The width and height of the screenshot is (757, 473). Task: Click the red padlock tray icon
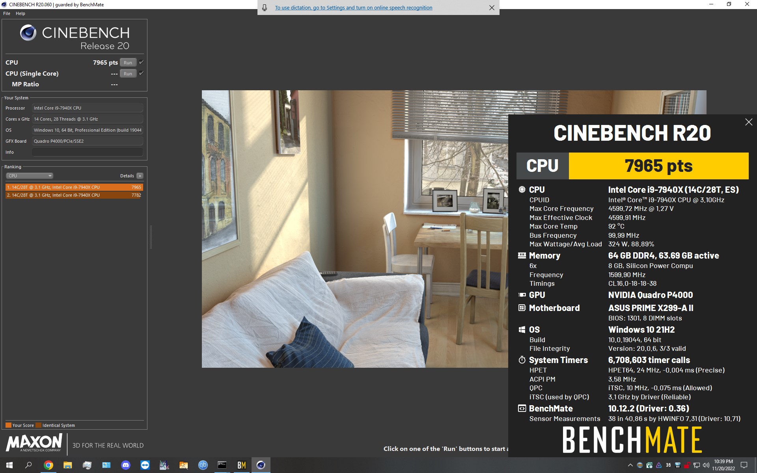click(687, 465)
